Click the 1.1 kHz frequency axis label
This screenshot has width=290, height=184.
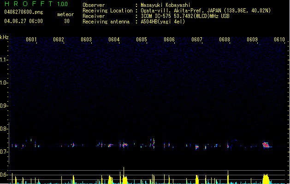(4, 60)
